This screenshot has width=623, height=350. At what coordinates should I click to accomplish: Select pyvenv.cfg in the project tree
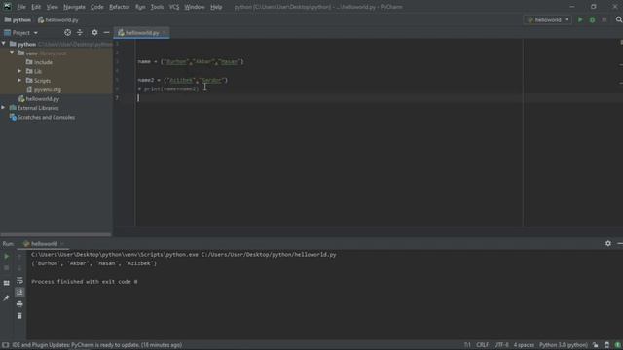(x=44, y=89)
